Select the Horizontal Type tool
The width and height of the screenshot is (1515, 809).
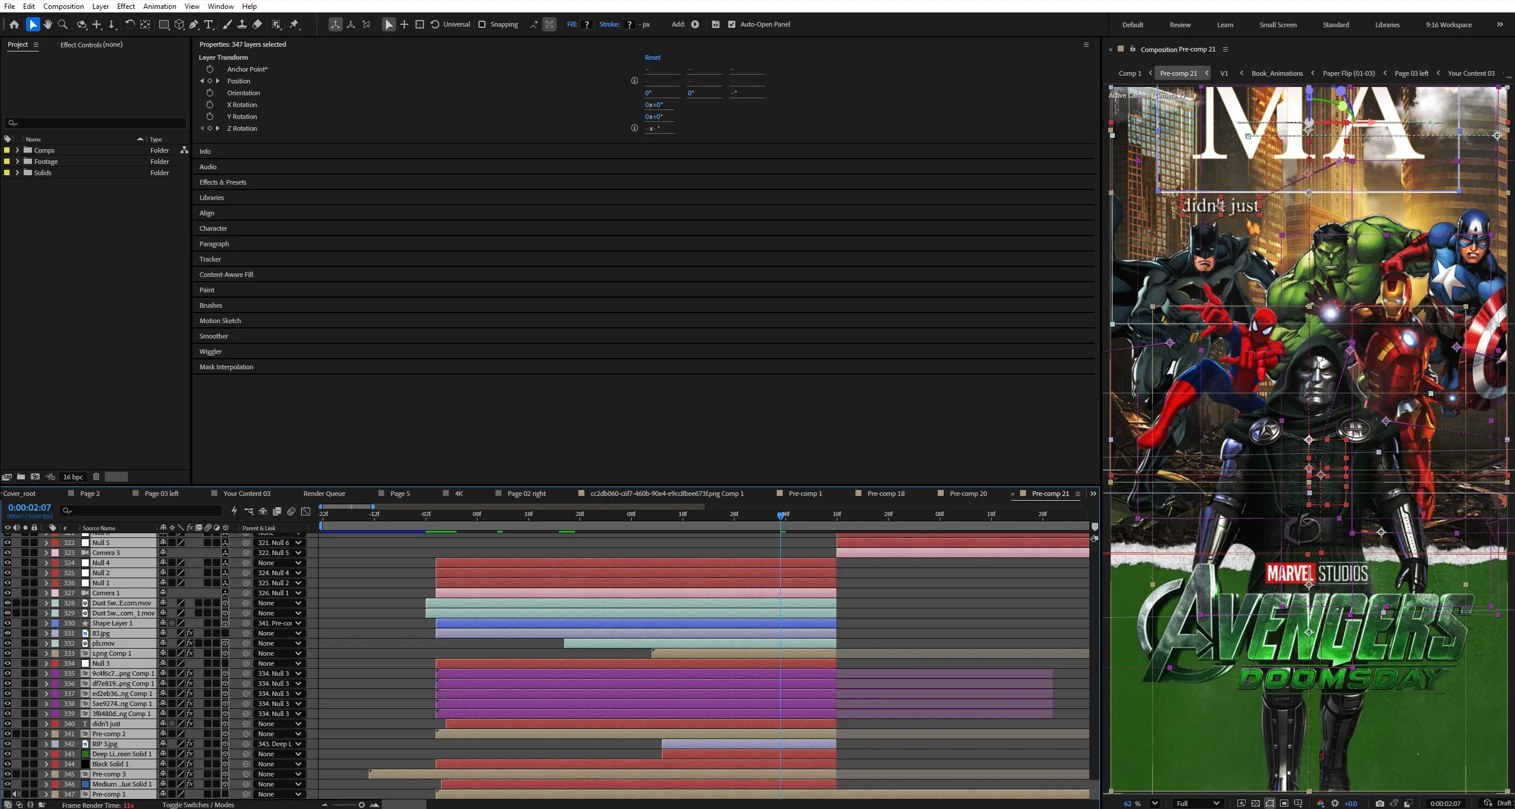[x=208, y=24]
